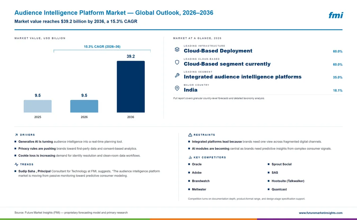Image resolution: width=357 pixels, height=220 pixels.
Task: Click the pulse icon next to Trends heading
Action: [x=16, y=164]
